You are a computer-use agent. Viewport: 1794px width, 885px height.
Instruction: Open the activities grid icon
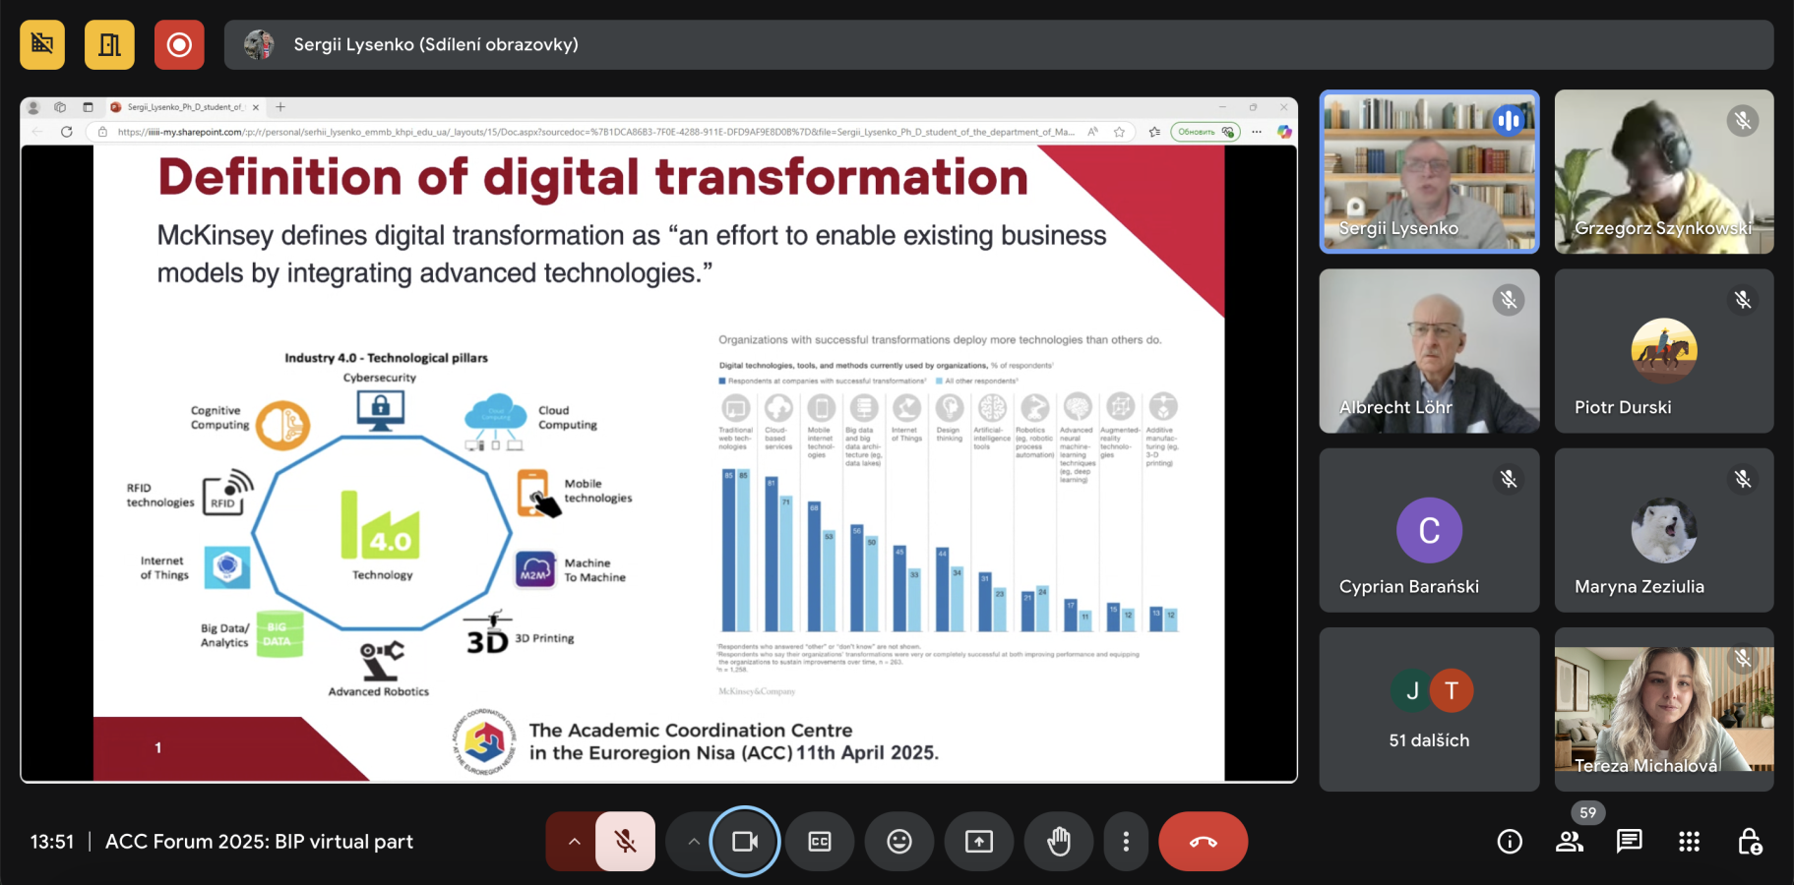point(1690,842)
